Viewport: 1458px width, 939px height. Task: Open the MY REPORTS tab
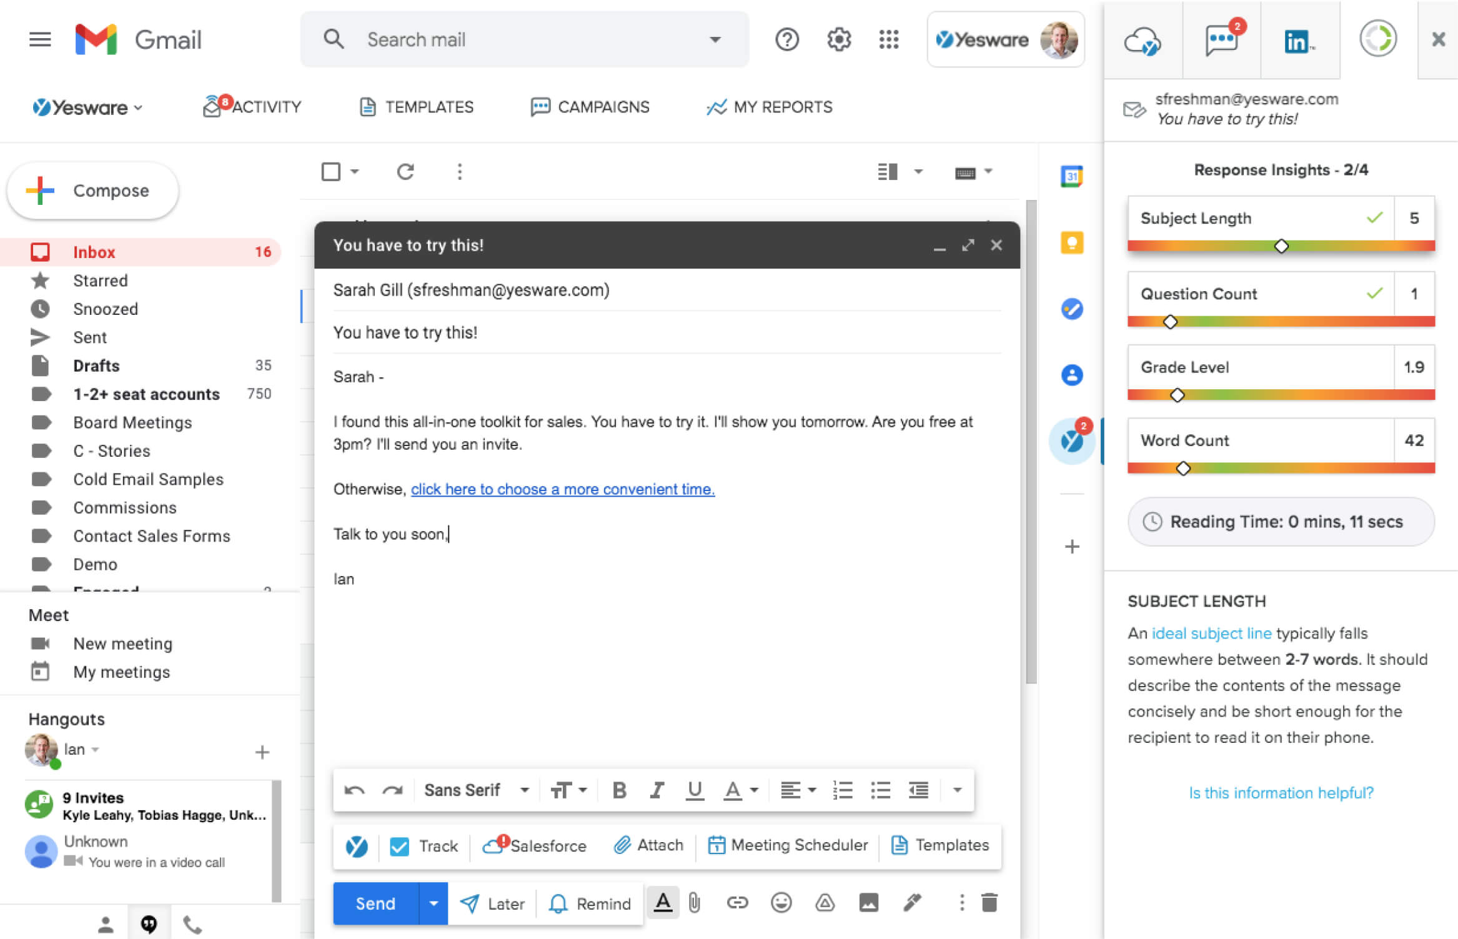[769, 107]
